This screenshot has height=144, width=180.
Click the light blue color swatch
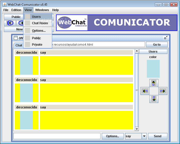coord(153,69)
